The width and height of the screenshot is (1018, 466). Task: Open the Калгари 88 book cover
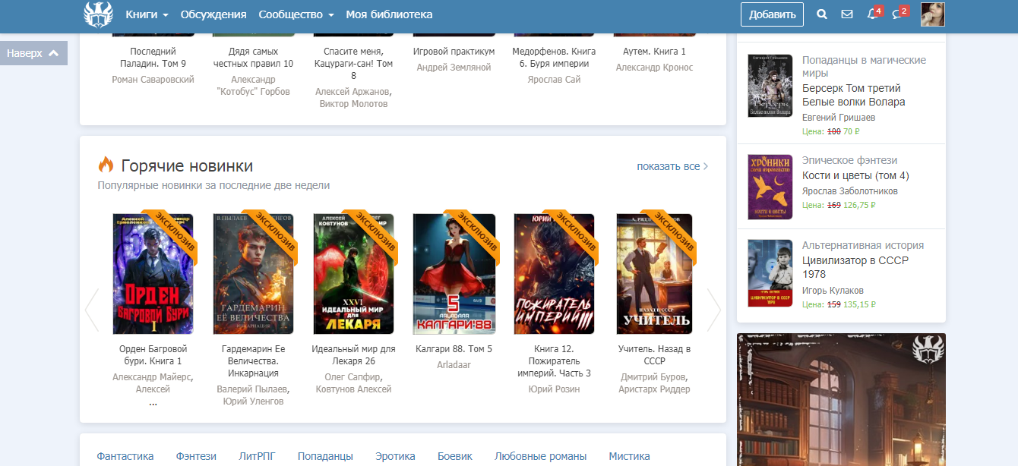[454, 274]
